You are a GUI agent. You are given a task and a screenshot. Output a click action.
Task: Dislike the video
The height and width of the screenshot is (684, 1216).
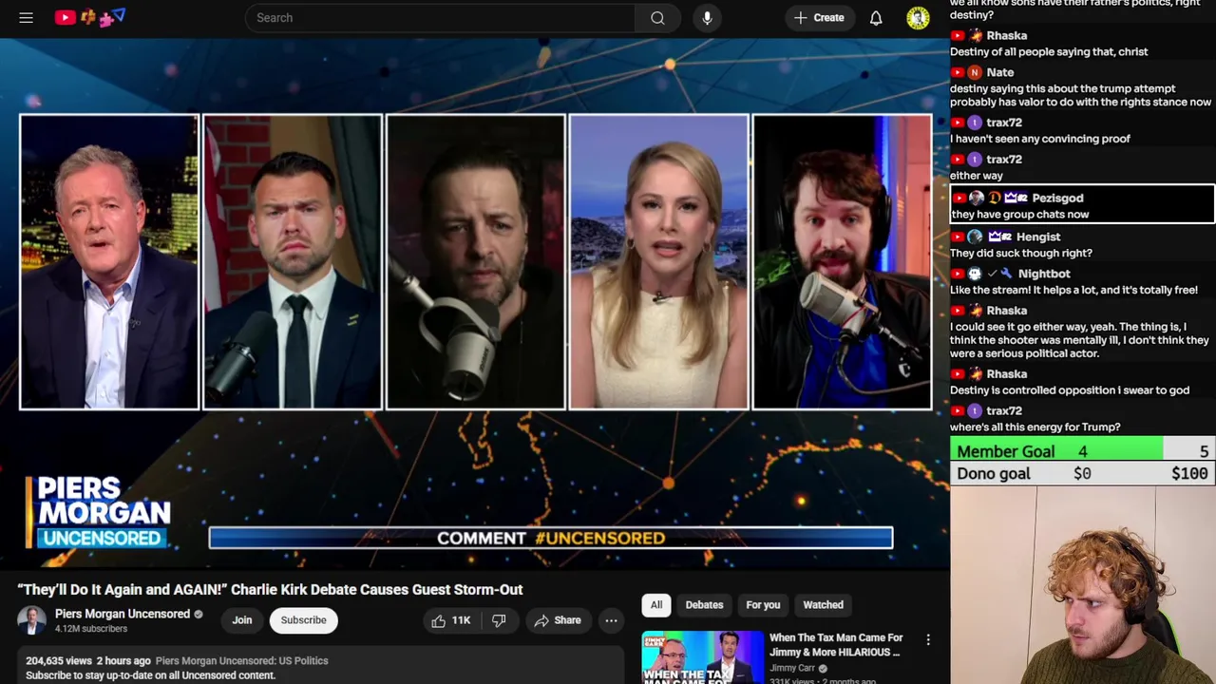click(x=499, y=620)
